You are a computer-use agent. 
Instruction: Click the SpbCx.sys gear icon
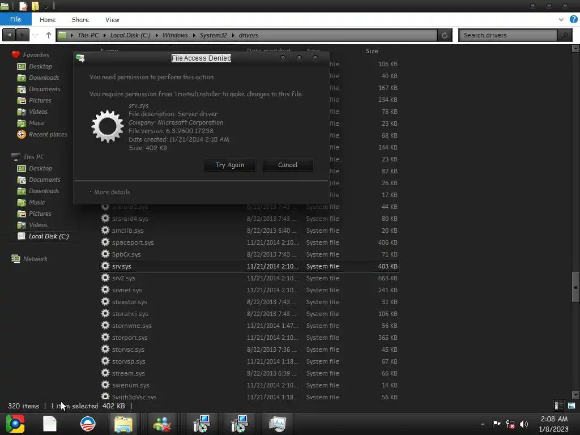[105, 254]
